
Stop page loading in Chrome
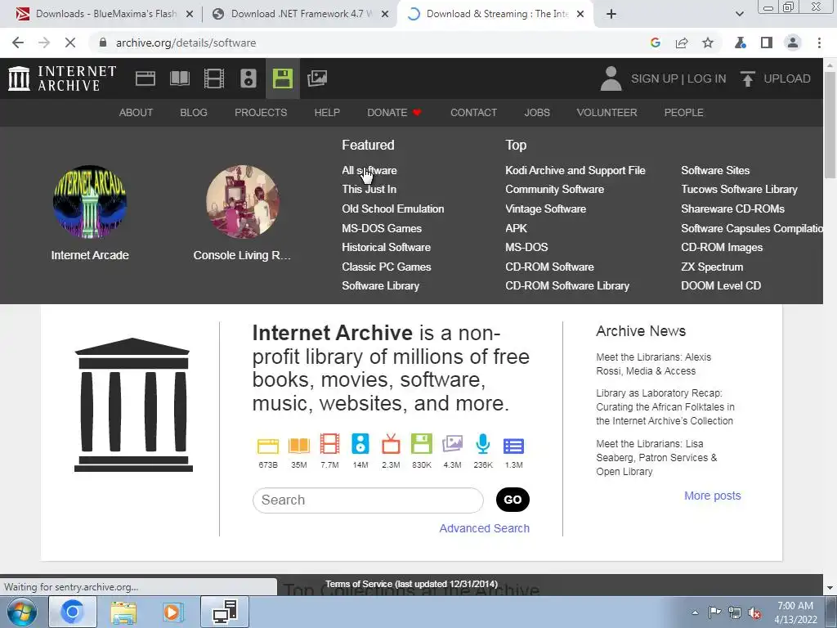(x=70, y=43)
